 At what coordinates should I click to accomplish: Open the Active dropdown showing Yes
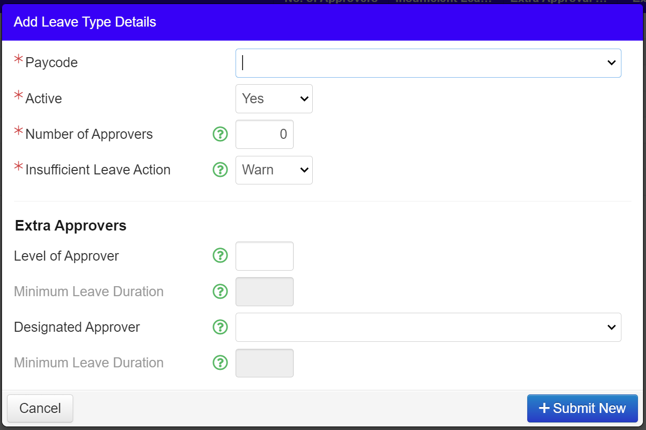click(274, 98)
